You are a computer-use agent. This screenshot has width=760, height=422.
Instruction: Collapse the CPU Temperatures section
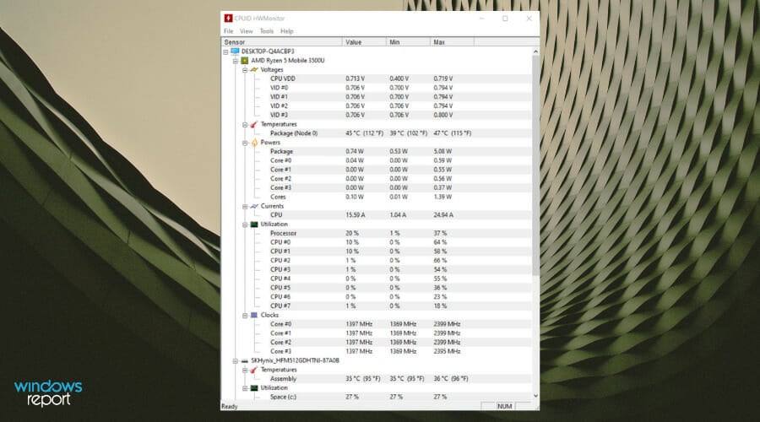pyautogui.click(x=245, y=125)
